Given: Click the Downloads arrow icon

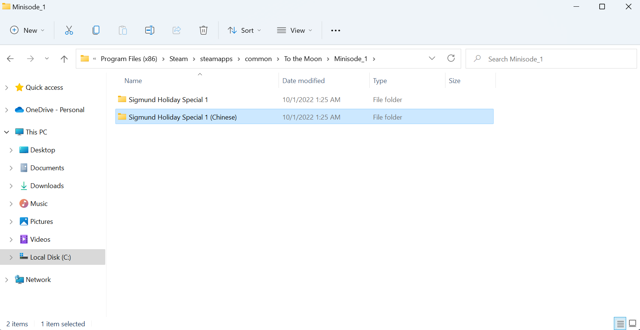Looking at the screenshot, I should (x=24, y=186).
